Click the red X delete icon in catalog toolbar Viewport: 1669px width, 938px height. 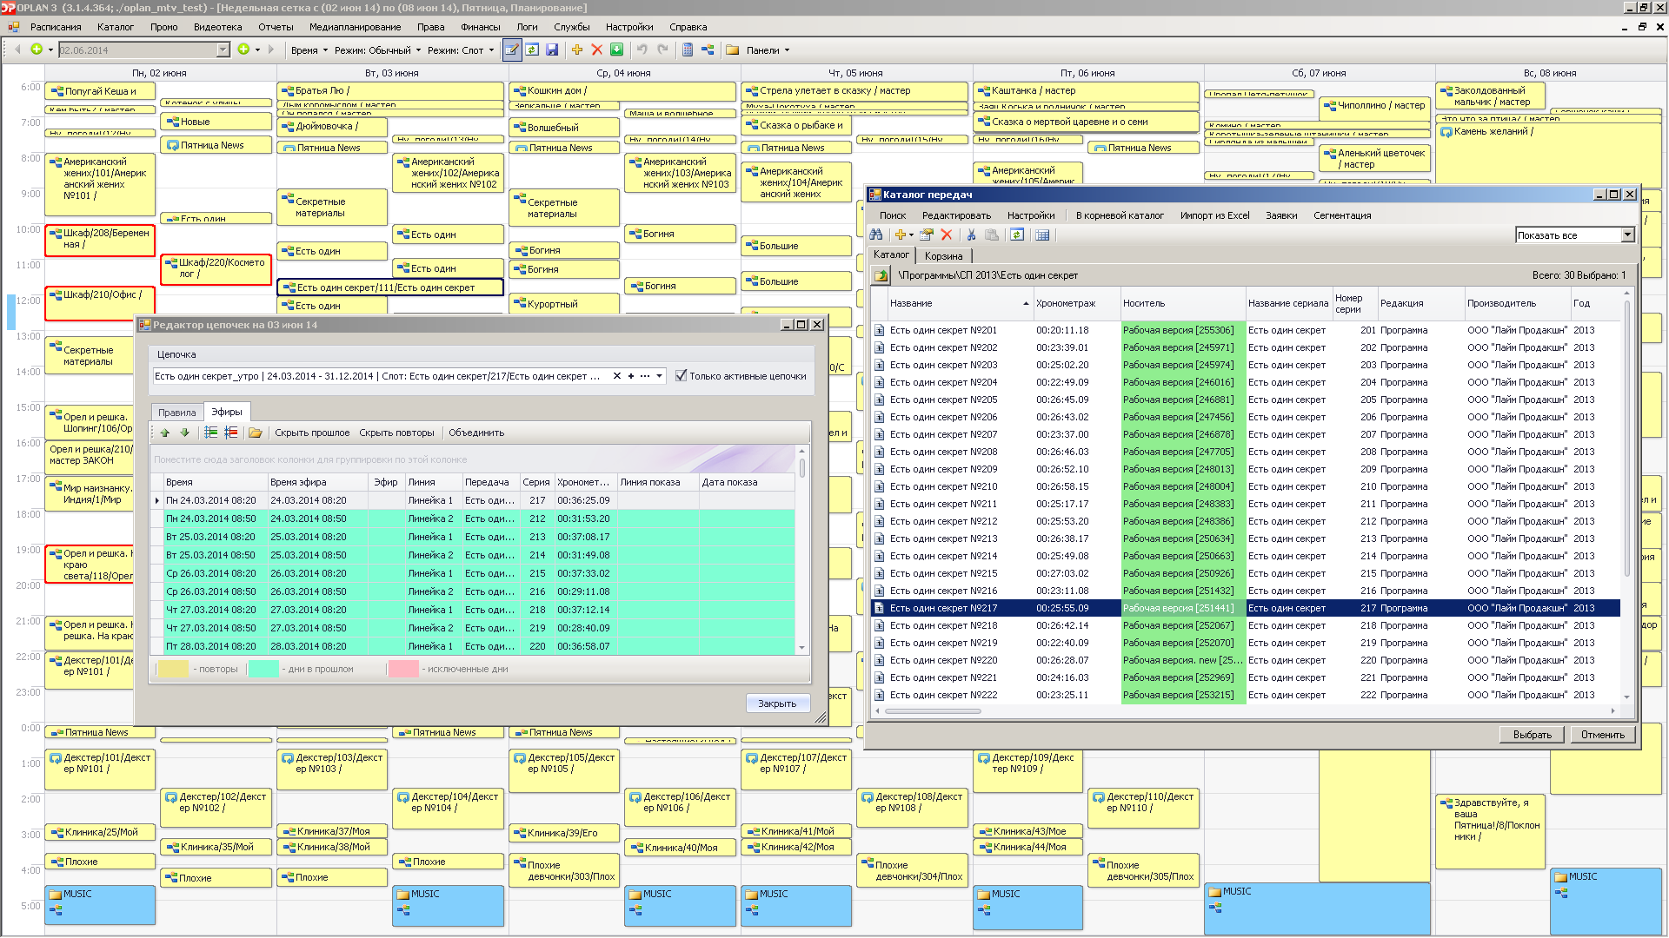947,234
